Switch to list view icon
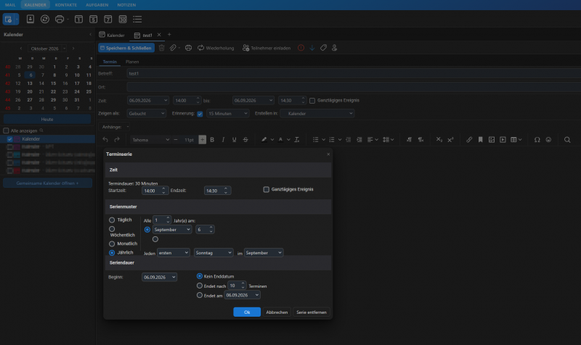 pyautogui.click(x=137, y=20)
